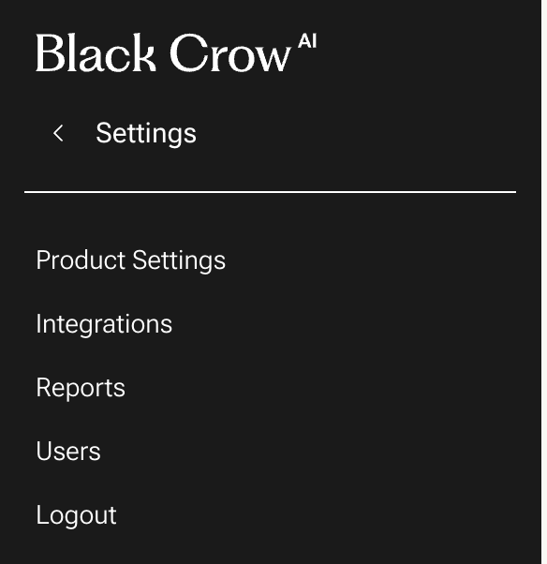
Task: Select Product Settings in the sidebar
Action: (x=131, y=260)
